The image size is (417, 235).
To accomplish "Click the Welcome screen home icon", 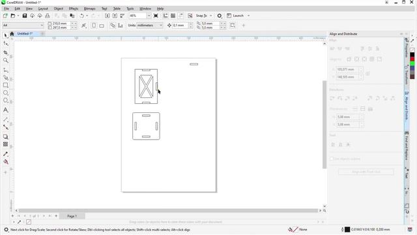I will coord(12,33).
